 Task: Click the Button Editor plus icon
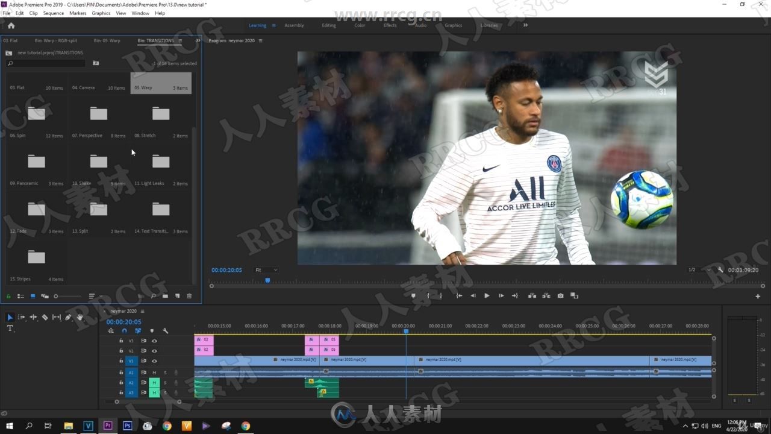click(758, 297)
